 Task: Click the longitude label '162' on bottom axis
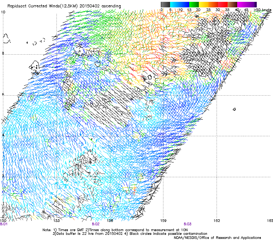[217, 220]
